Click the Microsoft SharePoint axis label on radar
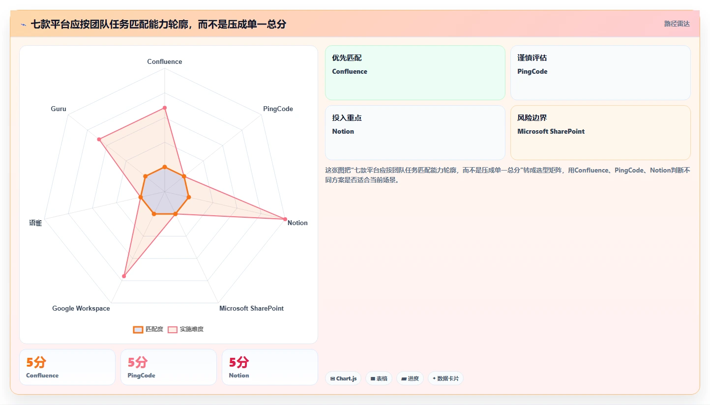The image size is (710, 405). coord(251,309)
